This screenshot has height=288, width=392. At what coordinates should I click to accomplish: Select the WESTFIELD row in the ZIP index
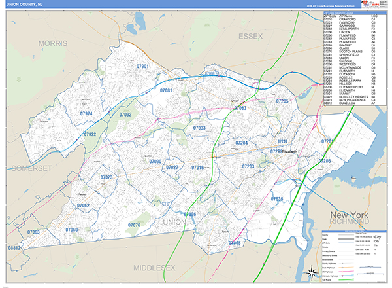pos(350,64)
